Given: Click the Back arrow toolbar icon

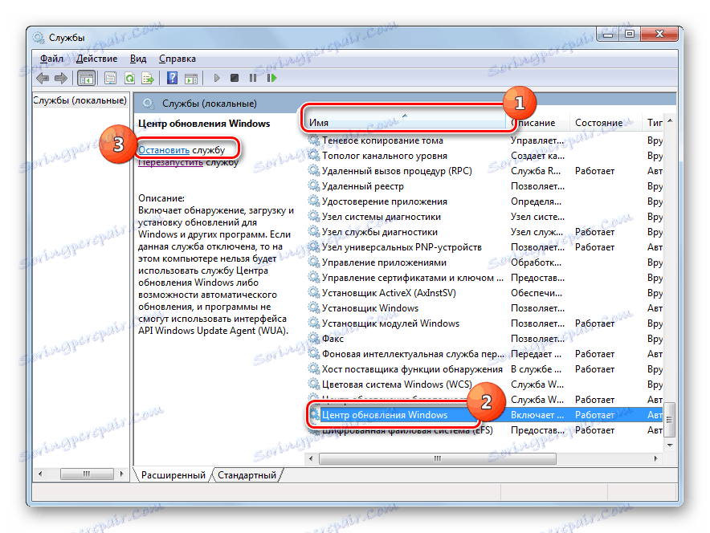Looking at the screenshot, I should (x=43, y=79).
